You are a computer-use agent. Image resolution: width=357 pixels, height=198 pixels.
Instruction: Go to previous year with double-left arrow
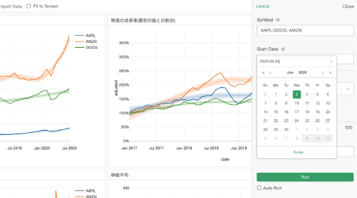[x=263, y=72]
